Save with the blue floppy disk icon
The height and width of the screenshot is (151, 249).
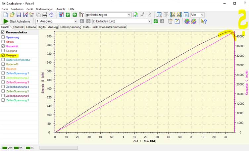(19, 15)
